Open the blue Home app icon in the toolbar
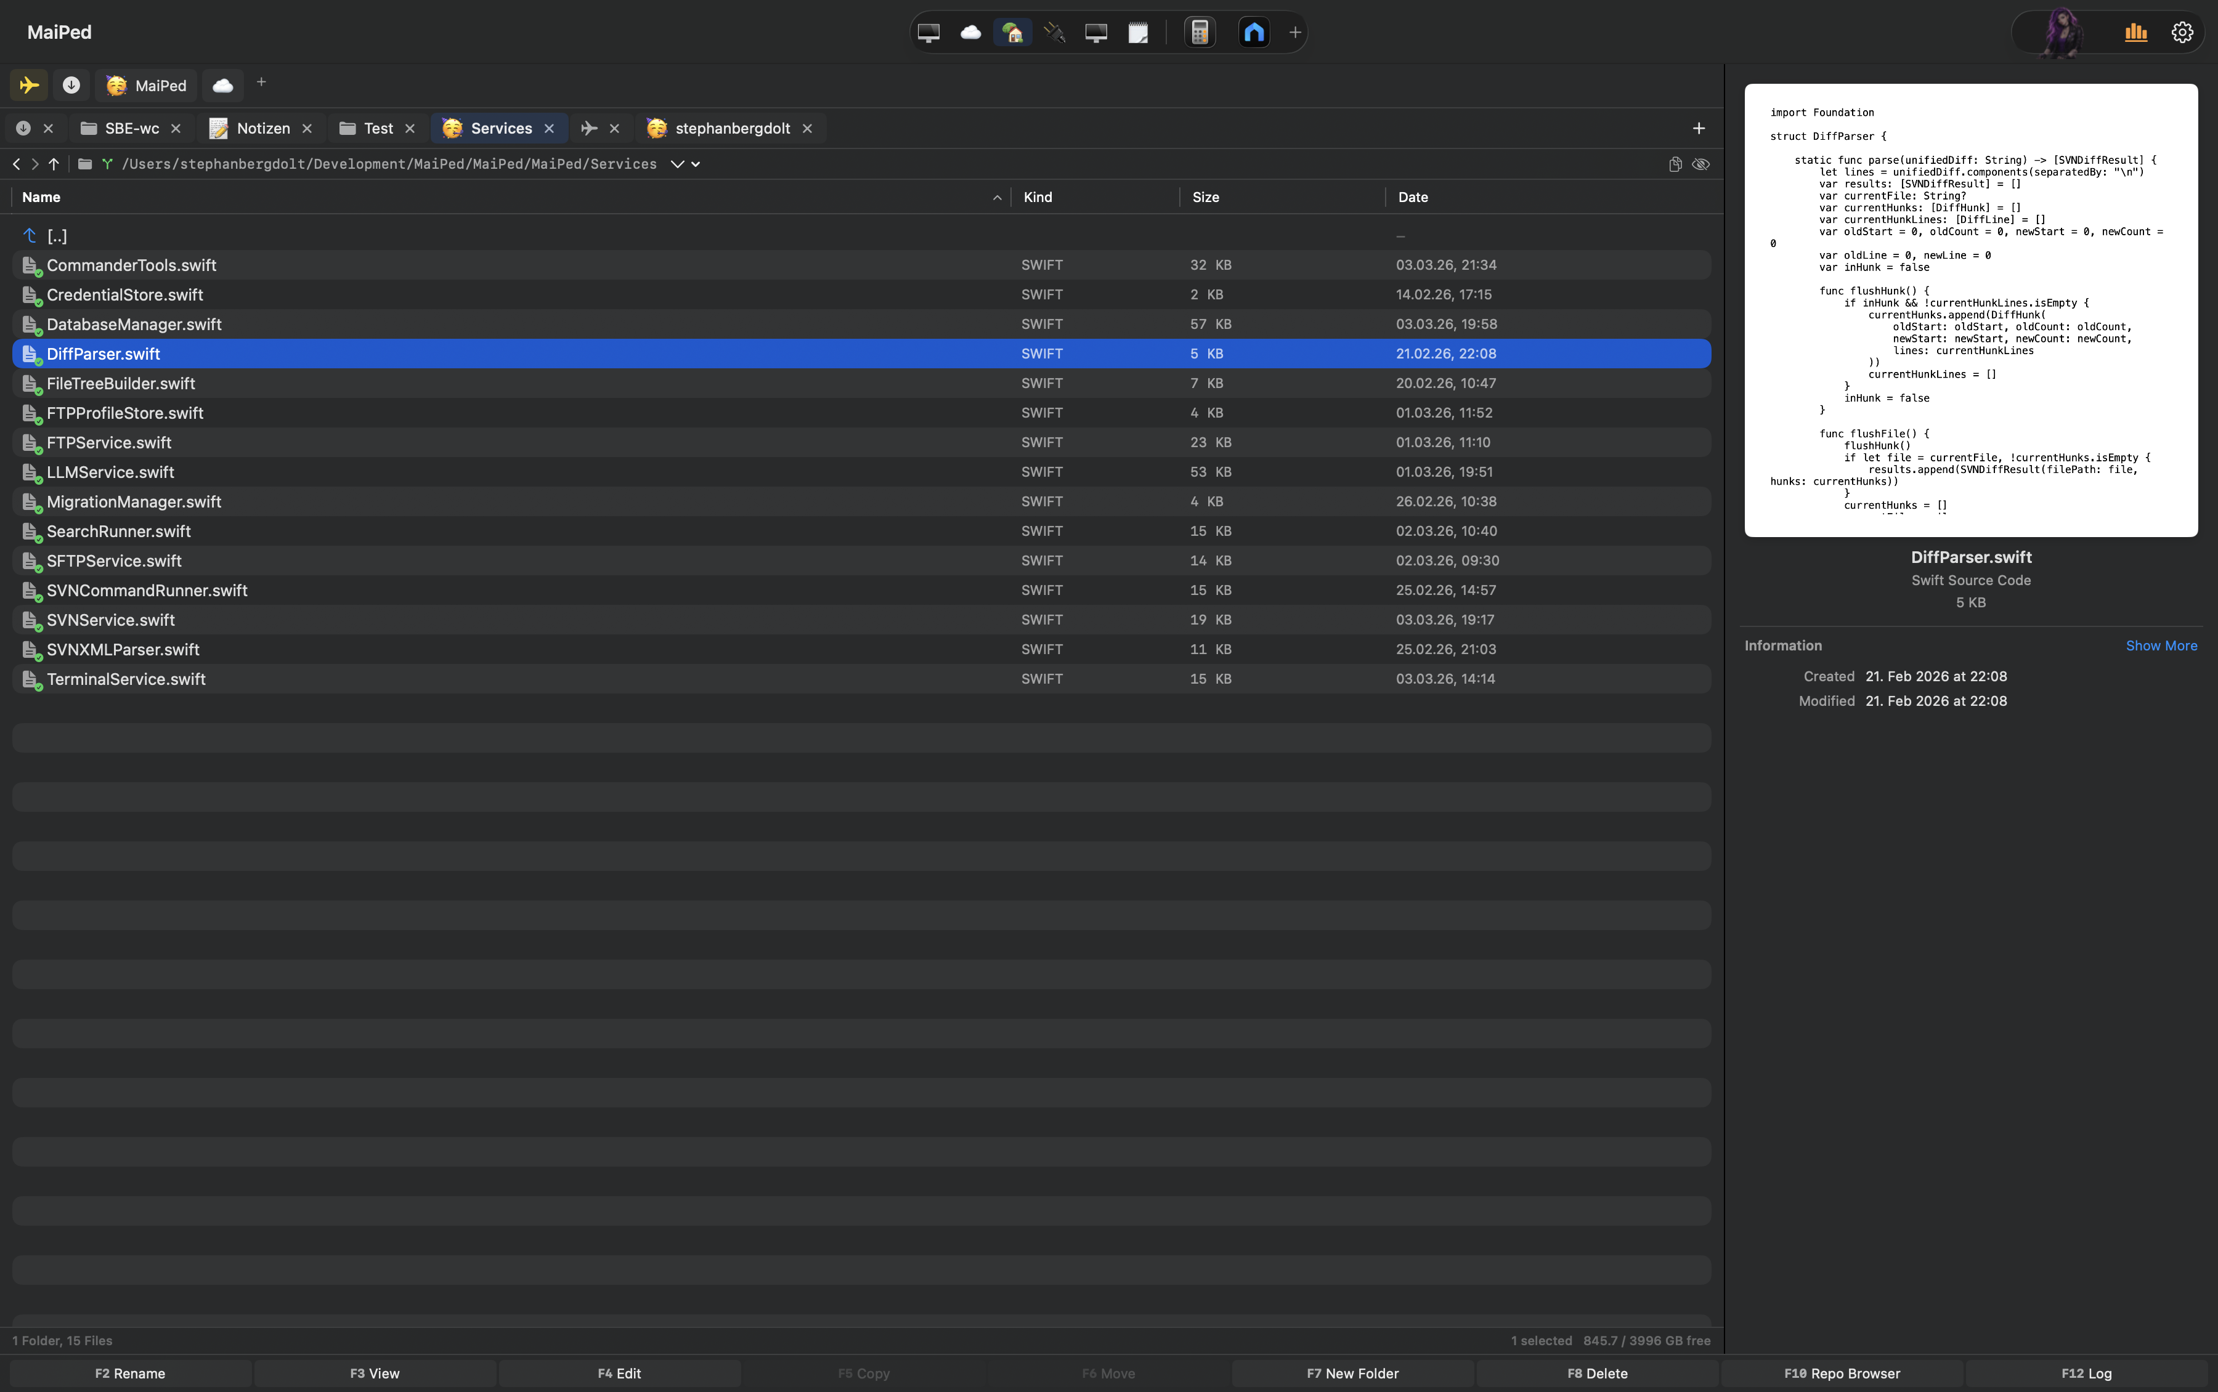 (x=1253, y=32)
